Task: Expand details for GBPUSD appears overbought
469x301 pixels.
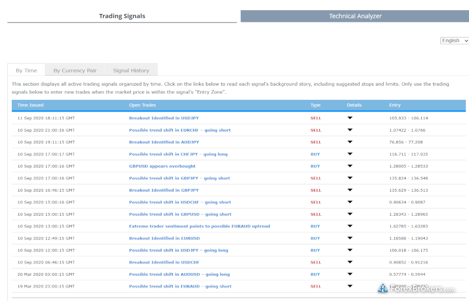Action: pos(350,166)
